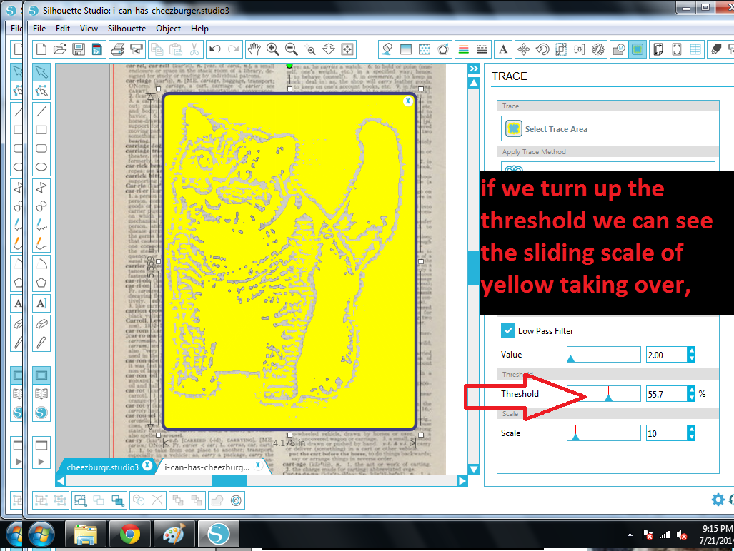
Task: Activate the Text tool in left toolbar
Action: click(41, 304)
